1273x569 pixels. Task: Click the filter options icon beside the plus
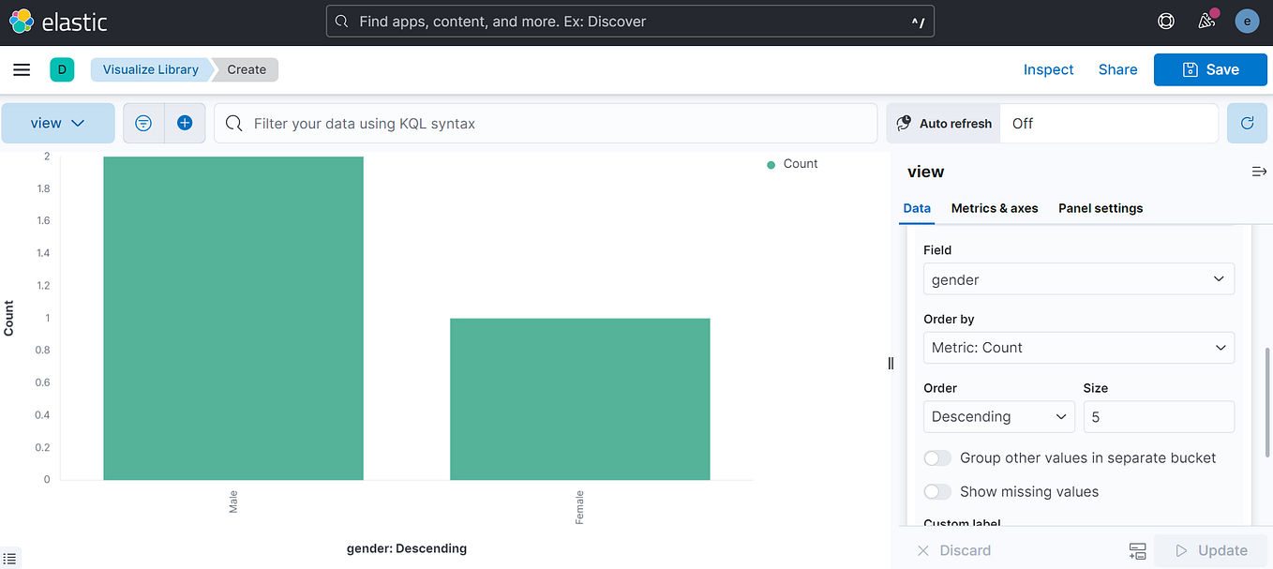(x=142, y=123)
